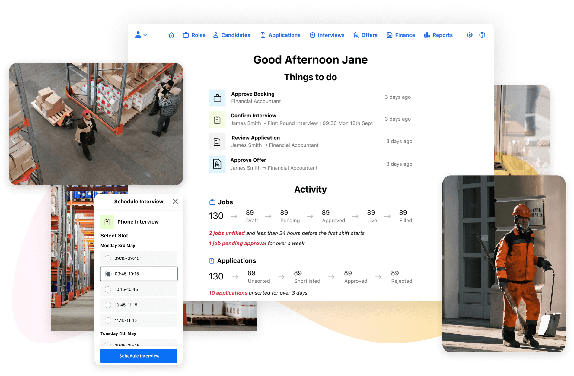This screenshot has height=376, width=574.
Task: Open the user profile dropdown
Action: [141, 35]
